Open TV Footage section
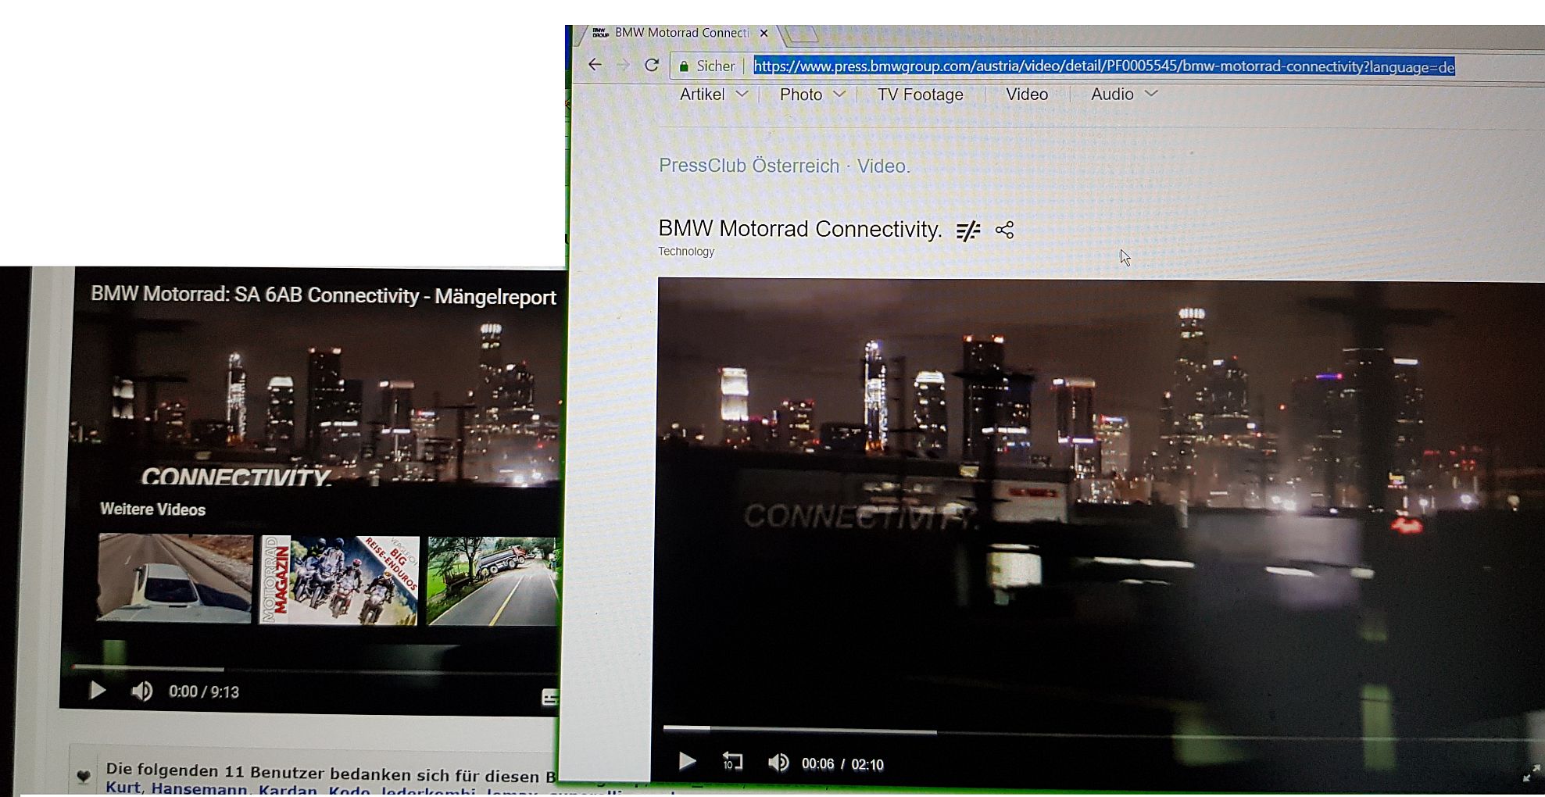 (920, 95)
